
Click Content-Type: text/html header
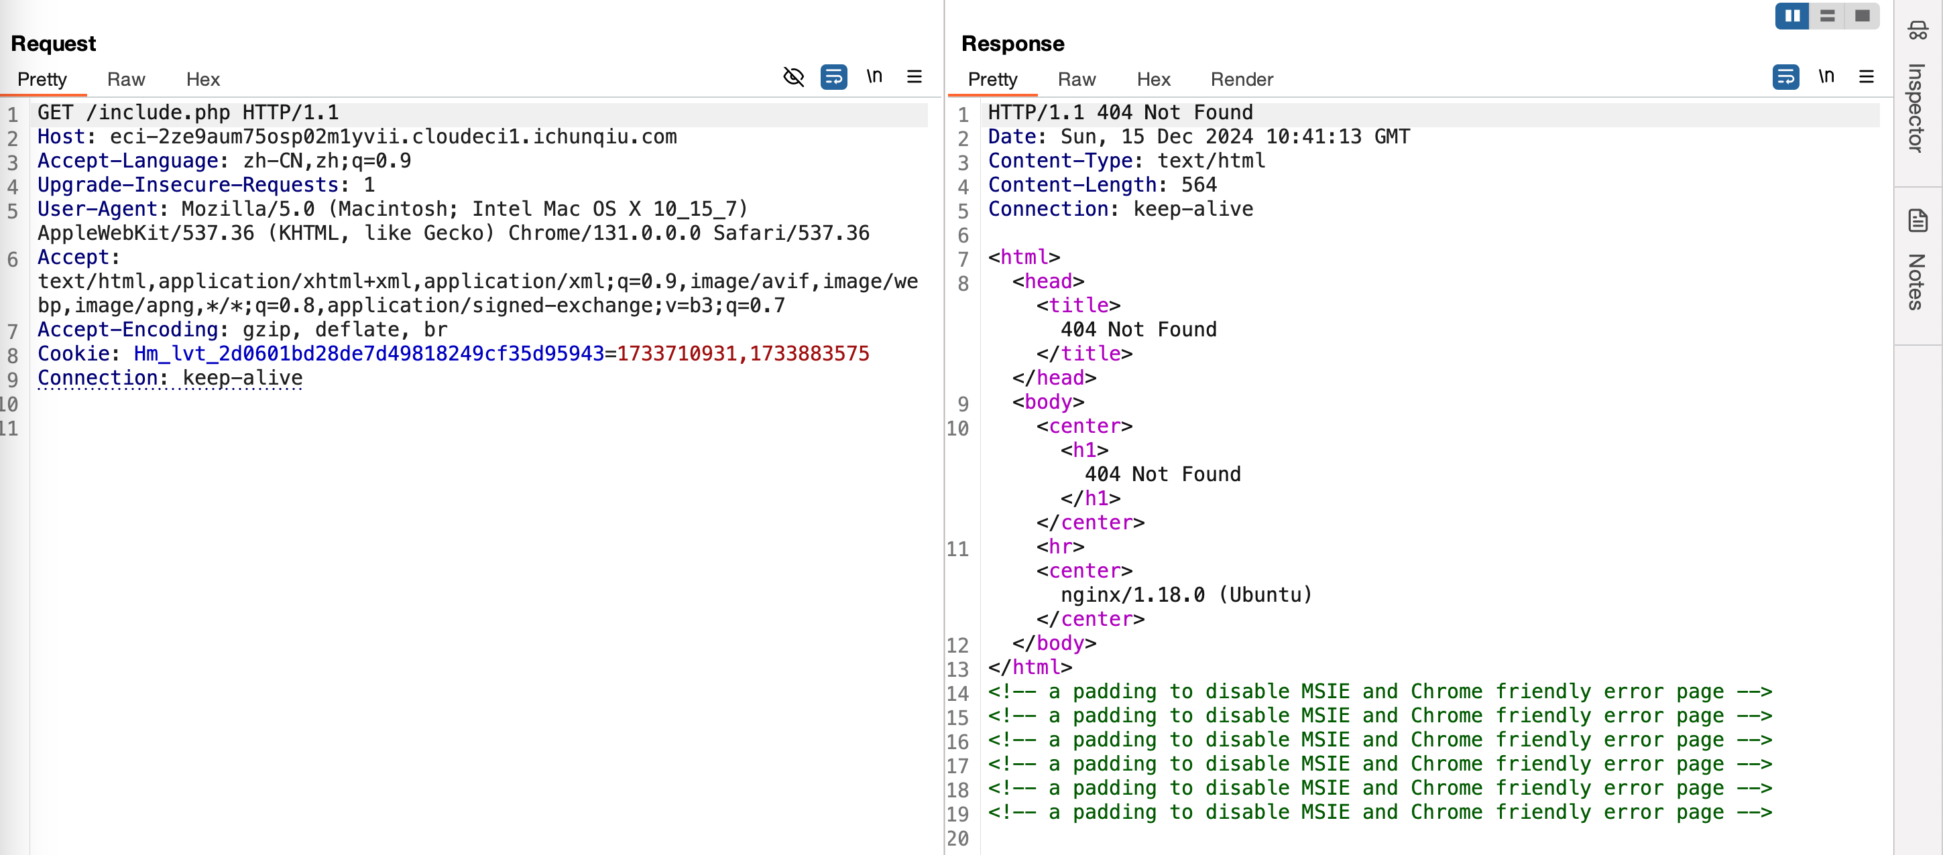tap(1127, 161)
